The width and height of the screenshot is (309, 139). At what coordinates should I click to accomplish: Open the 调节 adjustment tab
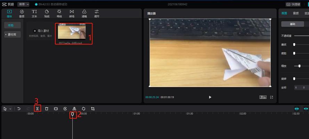click(x=97, y=14)
